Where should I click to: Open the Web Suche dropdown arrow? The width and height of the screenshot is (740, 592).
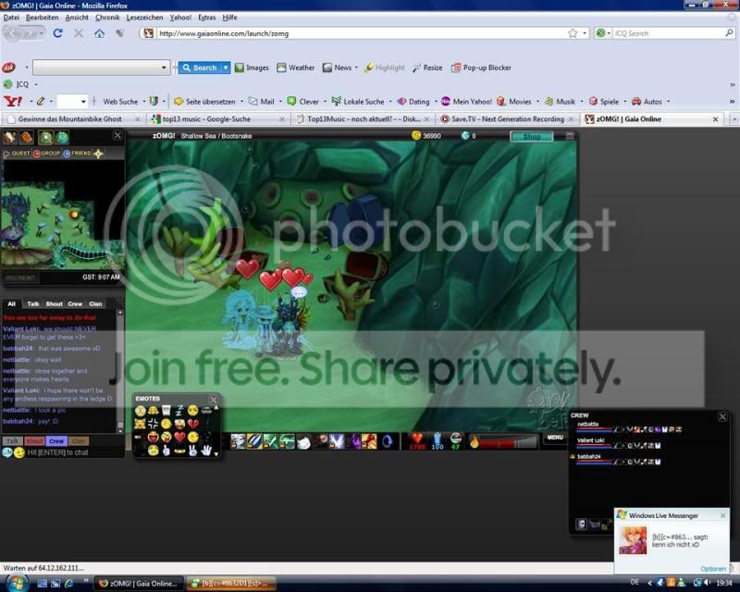pos(144,102)
